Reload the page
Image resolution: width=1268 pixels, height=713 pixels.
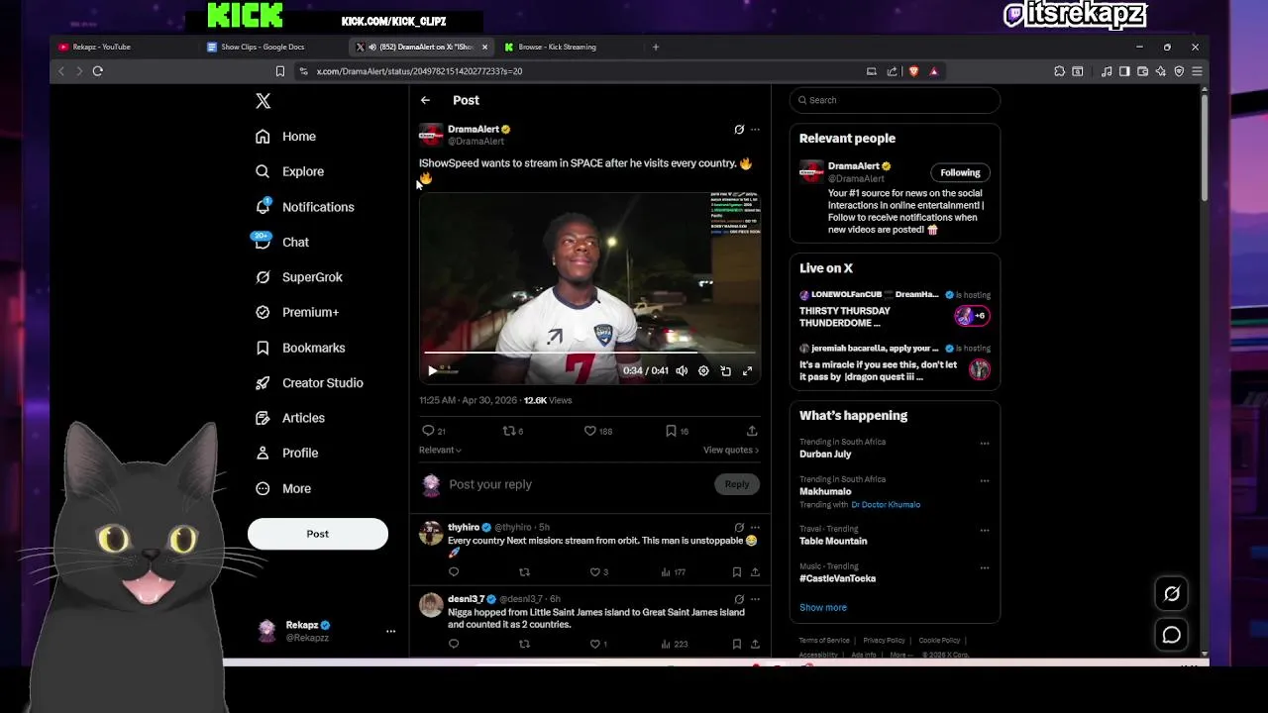(97, 71)
